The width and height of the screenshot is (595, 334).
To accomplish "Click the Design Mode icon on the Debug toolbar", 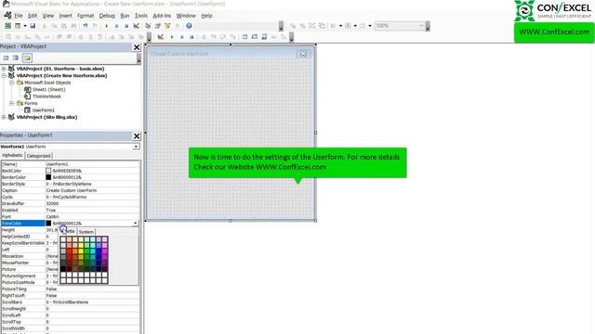I will pyautogui.click(x=161, y=37).
